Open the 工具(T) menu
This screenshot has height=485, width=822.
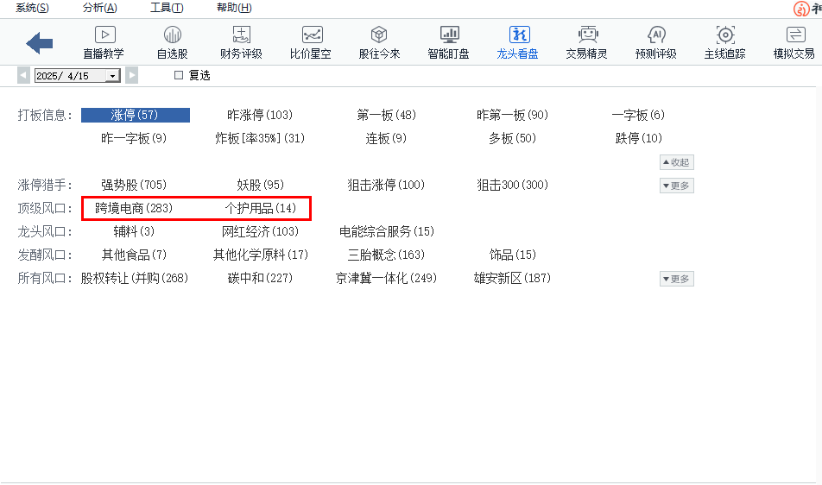[x=167, y=8]
